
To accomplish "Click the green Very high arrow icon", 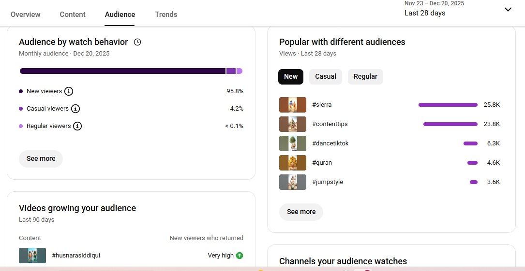I will (x=240, y=256).
